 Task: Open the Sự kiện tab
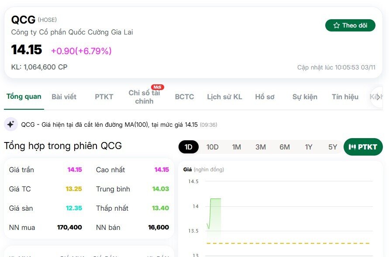(304, 97)
